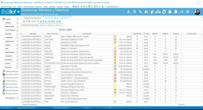
Task: Click the megaphone announcements icon
Action: (x=182, y=12)
